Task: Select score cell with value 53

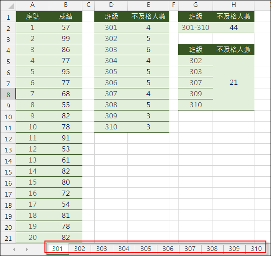Action: coord(66,149)
